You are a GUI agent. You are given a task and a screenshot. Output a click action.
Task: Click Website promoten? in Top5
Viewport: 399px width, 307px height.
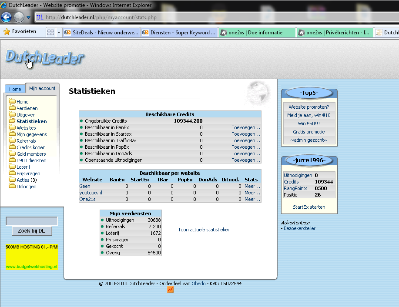coord(308,107)
